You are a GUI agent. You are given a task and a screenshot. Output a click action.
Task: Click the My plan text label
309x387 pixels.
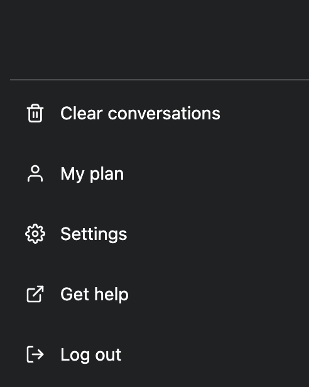click(92, 174)
